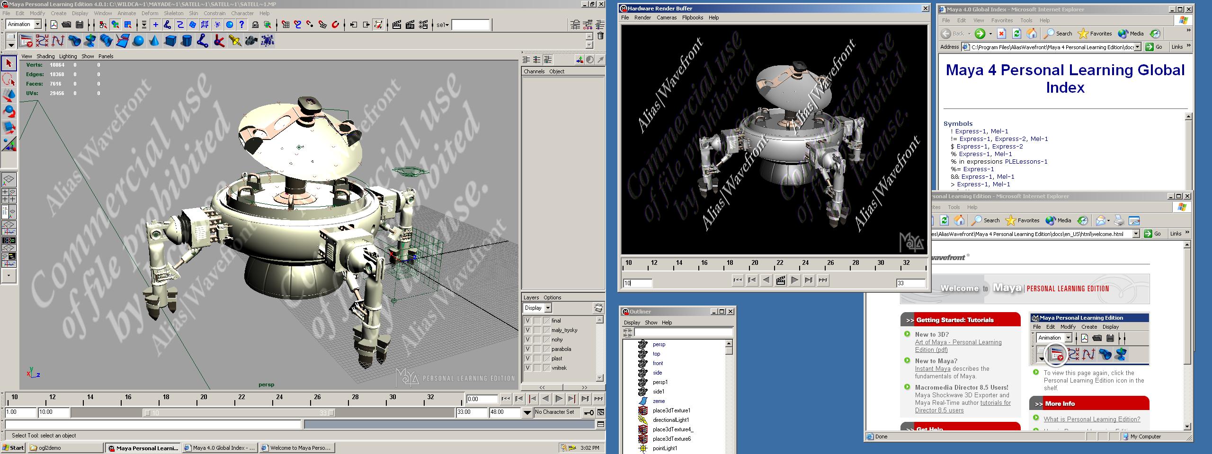The image size is (1212, 454).
Task: Expand the extra layouts arrow below toolbox
Action: click(x=9, y=276)
